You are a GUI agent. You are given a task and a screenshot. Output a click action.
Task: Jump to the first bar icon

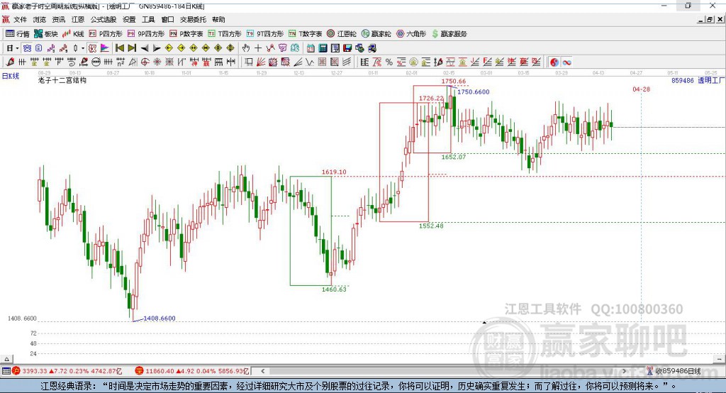(119, 48)
